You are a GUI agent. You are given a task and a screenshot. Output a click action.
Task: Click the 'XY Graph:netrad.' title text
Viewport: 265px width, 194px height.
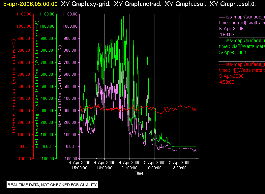[137, 4]
